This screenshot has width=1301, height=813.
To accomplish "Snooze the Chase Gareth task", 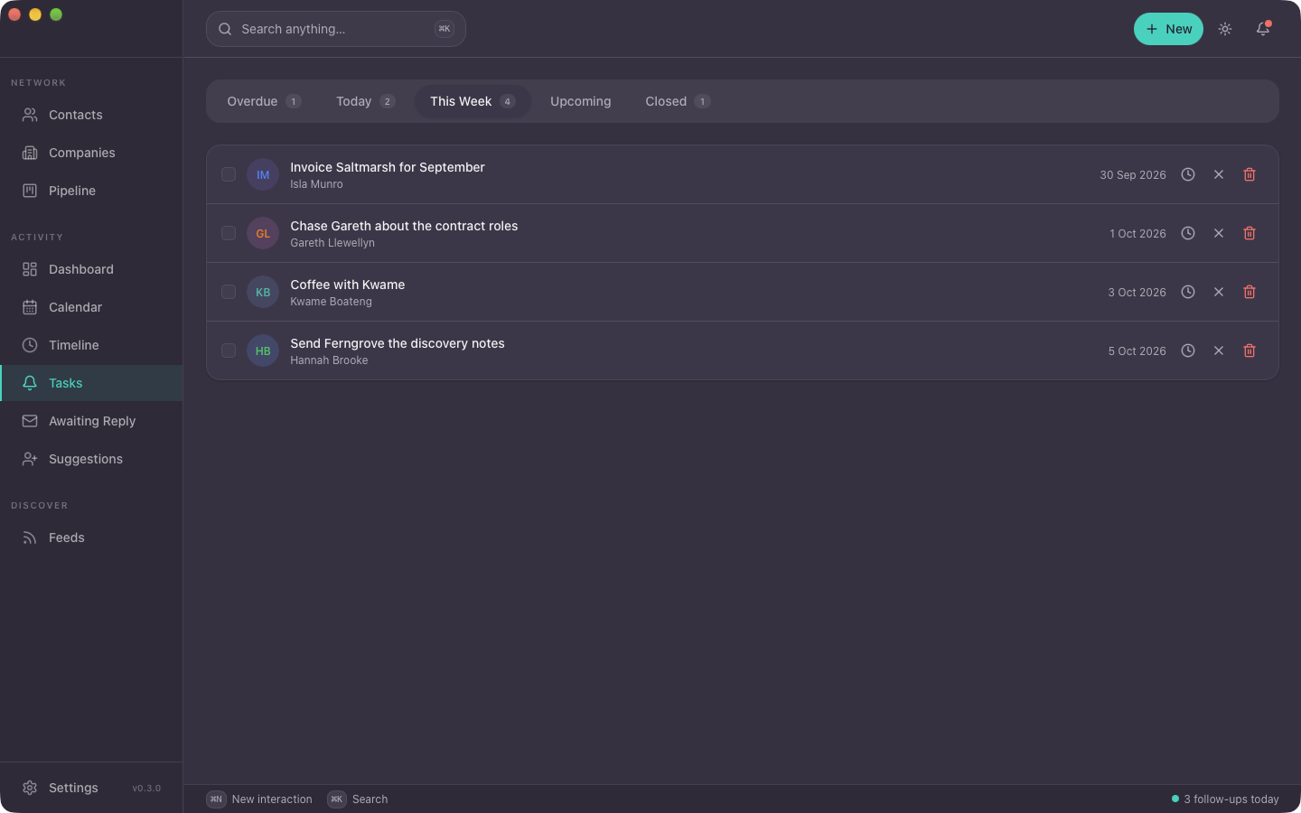I will click(1188, 233).
